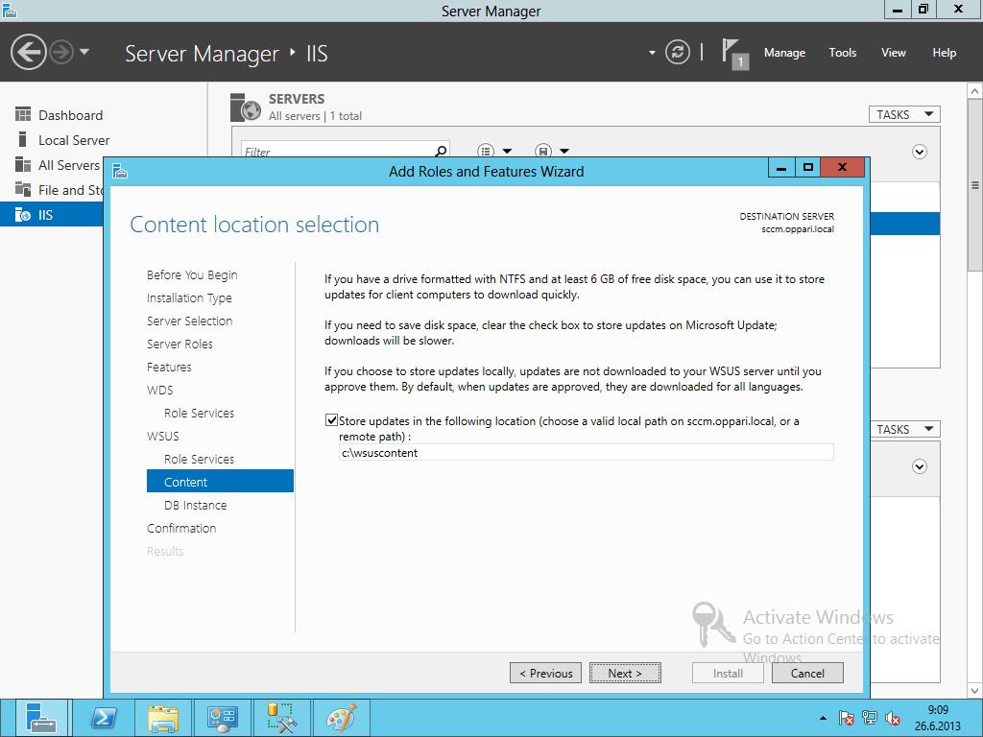The height and width of the screenshot is (737, 983).
Task: Select Dashboard in the left sidebar
Action: click(70, 115)
